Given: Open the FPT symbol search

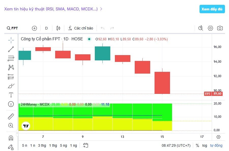Looking at the screenshot, I should (12, 28).
